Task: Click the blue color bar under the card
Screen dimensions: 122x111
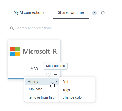Action: (x=16, y=79)
